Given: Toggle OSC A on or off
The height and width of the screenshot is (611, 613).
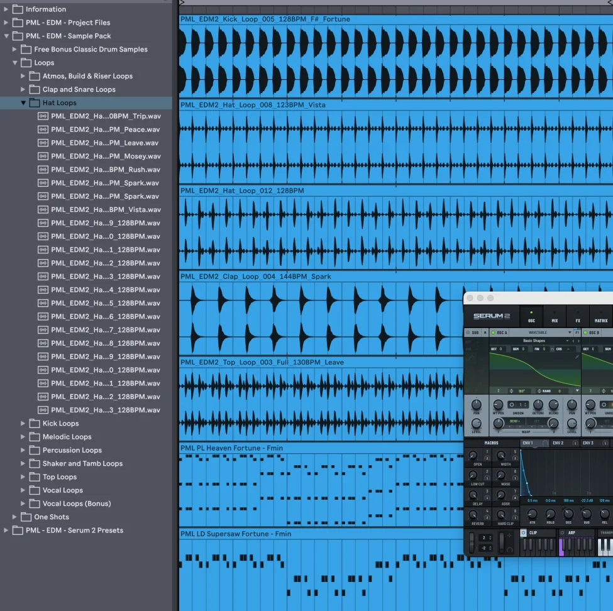Looking at the screenshot, I should coord(494,333).
